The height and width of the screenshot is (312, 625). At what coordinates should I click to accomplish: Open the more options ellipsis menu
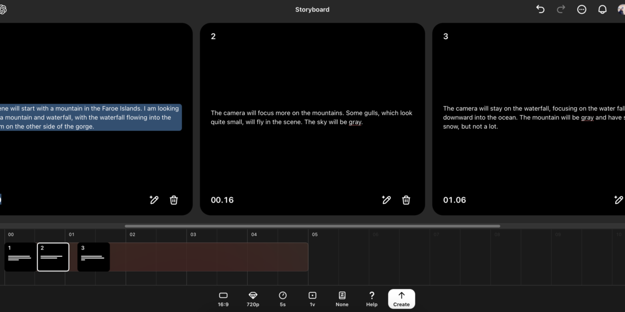click(x=581, y=9)
